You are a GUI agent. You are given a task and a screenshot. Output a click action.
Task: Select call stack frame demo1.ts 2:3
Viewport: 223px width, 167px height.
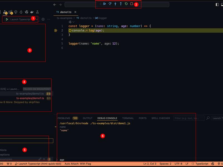[x=26, y=94]
